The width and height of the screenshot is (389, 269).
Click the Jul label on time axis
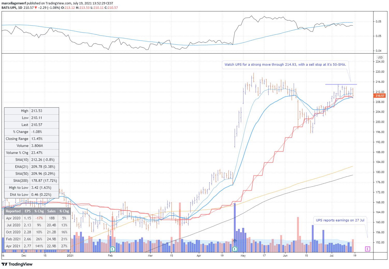pos(332,256)
